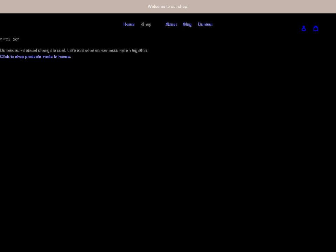Viewport: 336px width, 252px height.
Task: Open the shopping bag cart
Action: point(316,28)
